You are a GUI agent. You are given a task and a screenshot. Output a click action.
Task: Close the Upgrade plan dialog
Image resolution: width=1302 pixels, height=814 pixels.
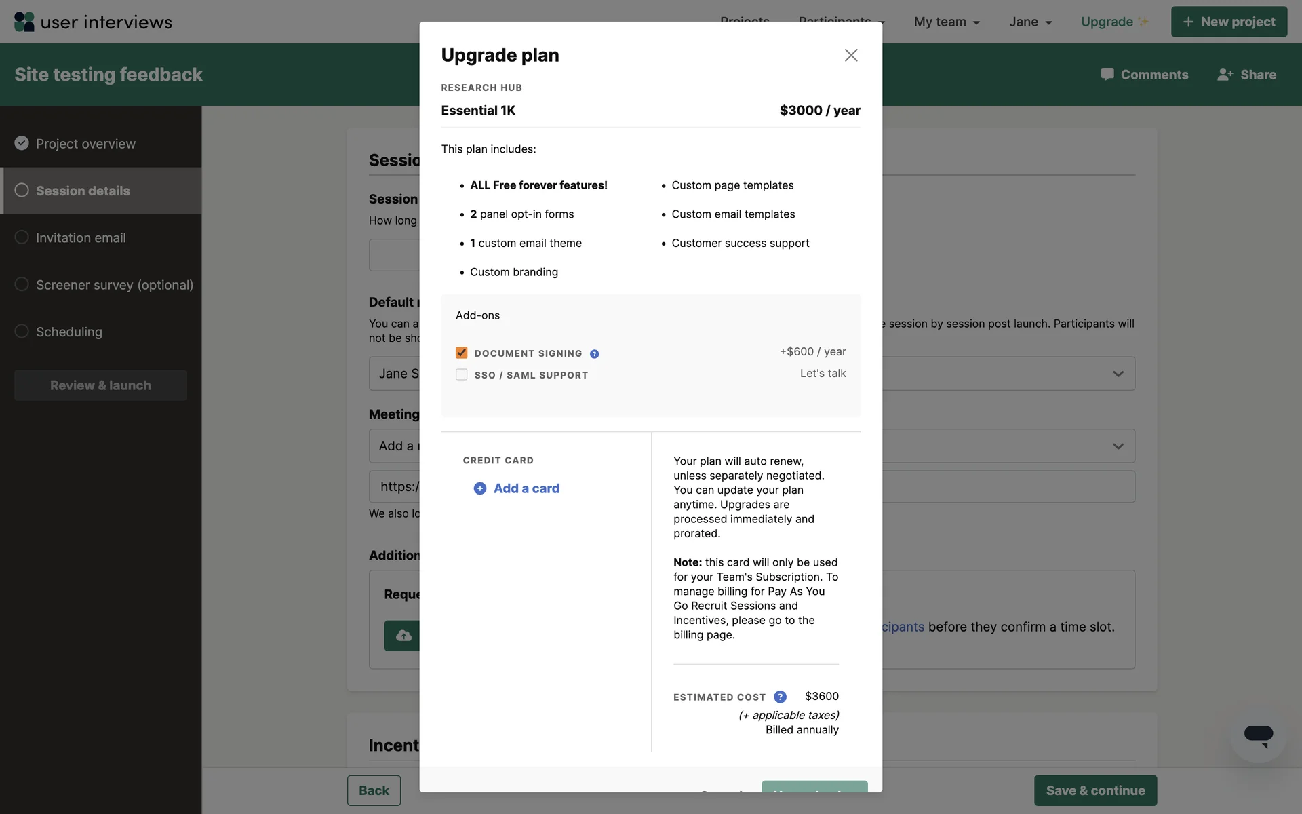(850, 55)
